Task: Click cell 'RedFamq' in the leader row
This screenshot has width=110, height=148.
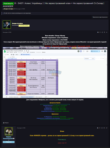Action: click(12, 78)
